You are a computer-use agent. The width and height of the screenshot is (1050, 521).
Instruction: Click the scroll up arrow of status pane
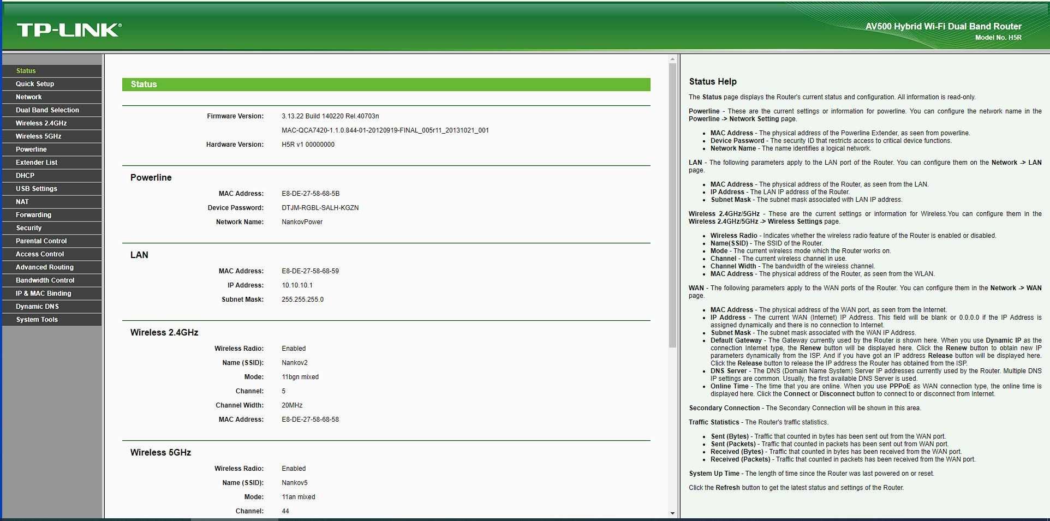click(x=672, y=59)
